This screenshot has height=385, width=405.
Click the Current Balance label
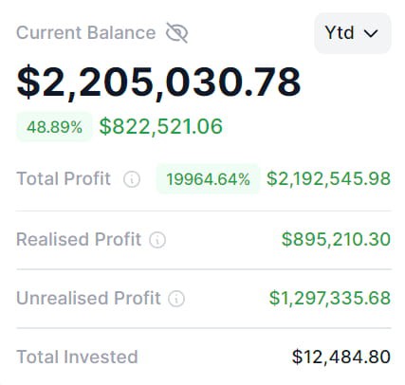[86, 33]
